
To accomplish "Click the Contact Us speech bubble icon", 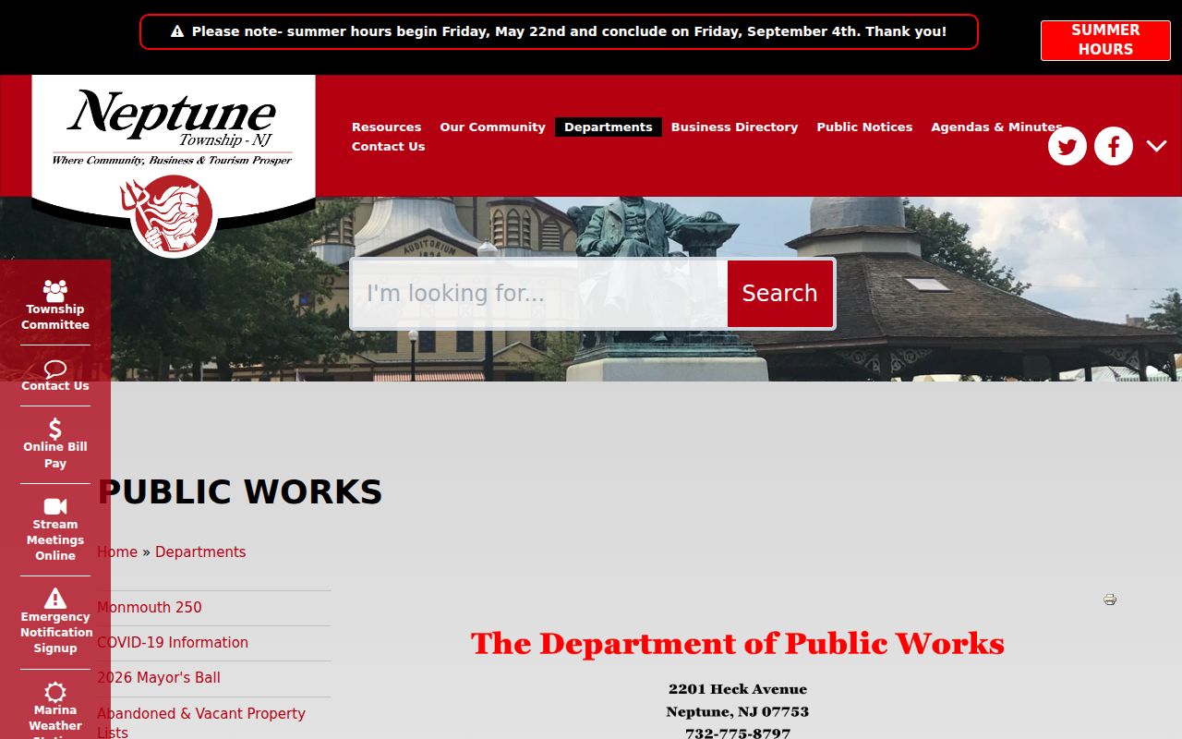I will 55,369.
